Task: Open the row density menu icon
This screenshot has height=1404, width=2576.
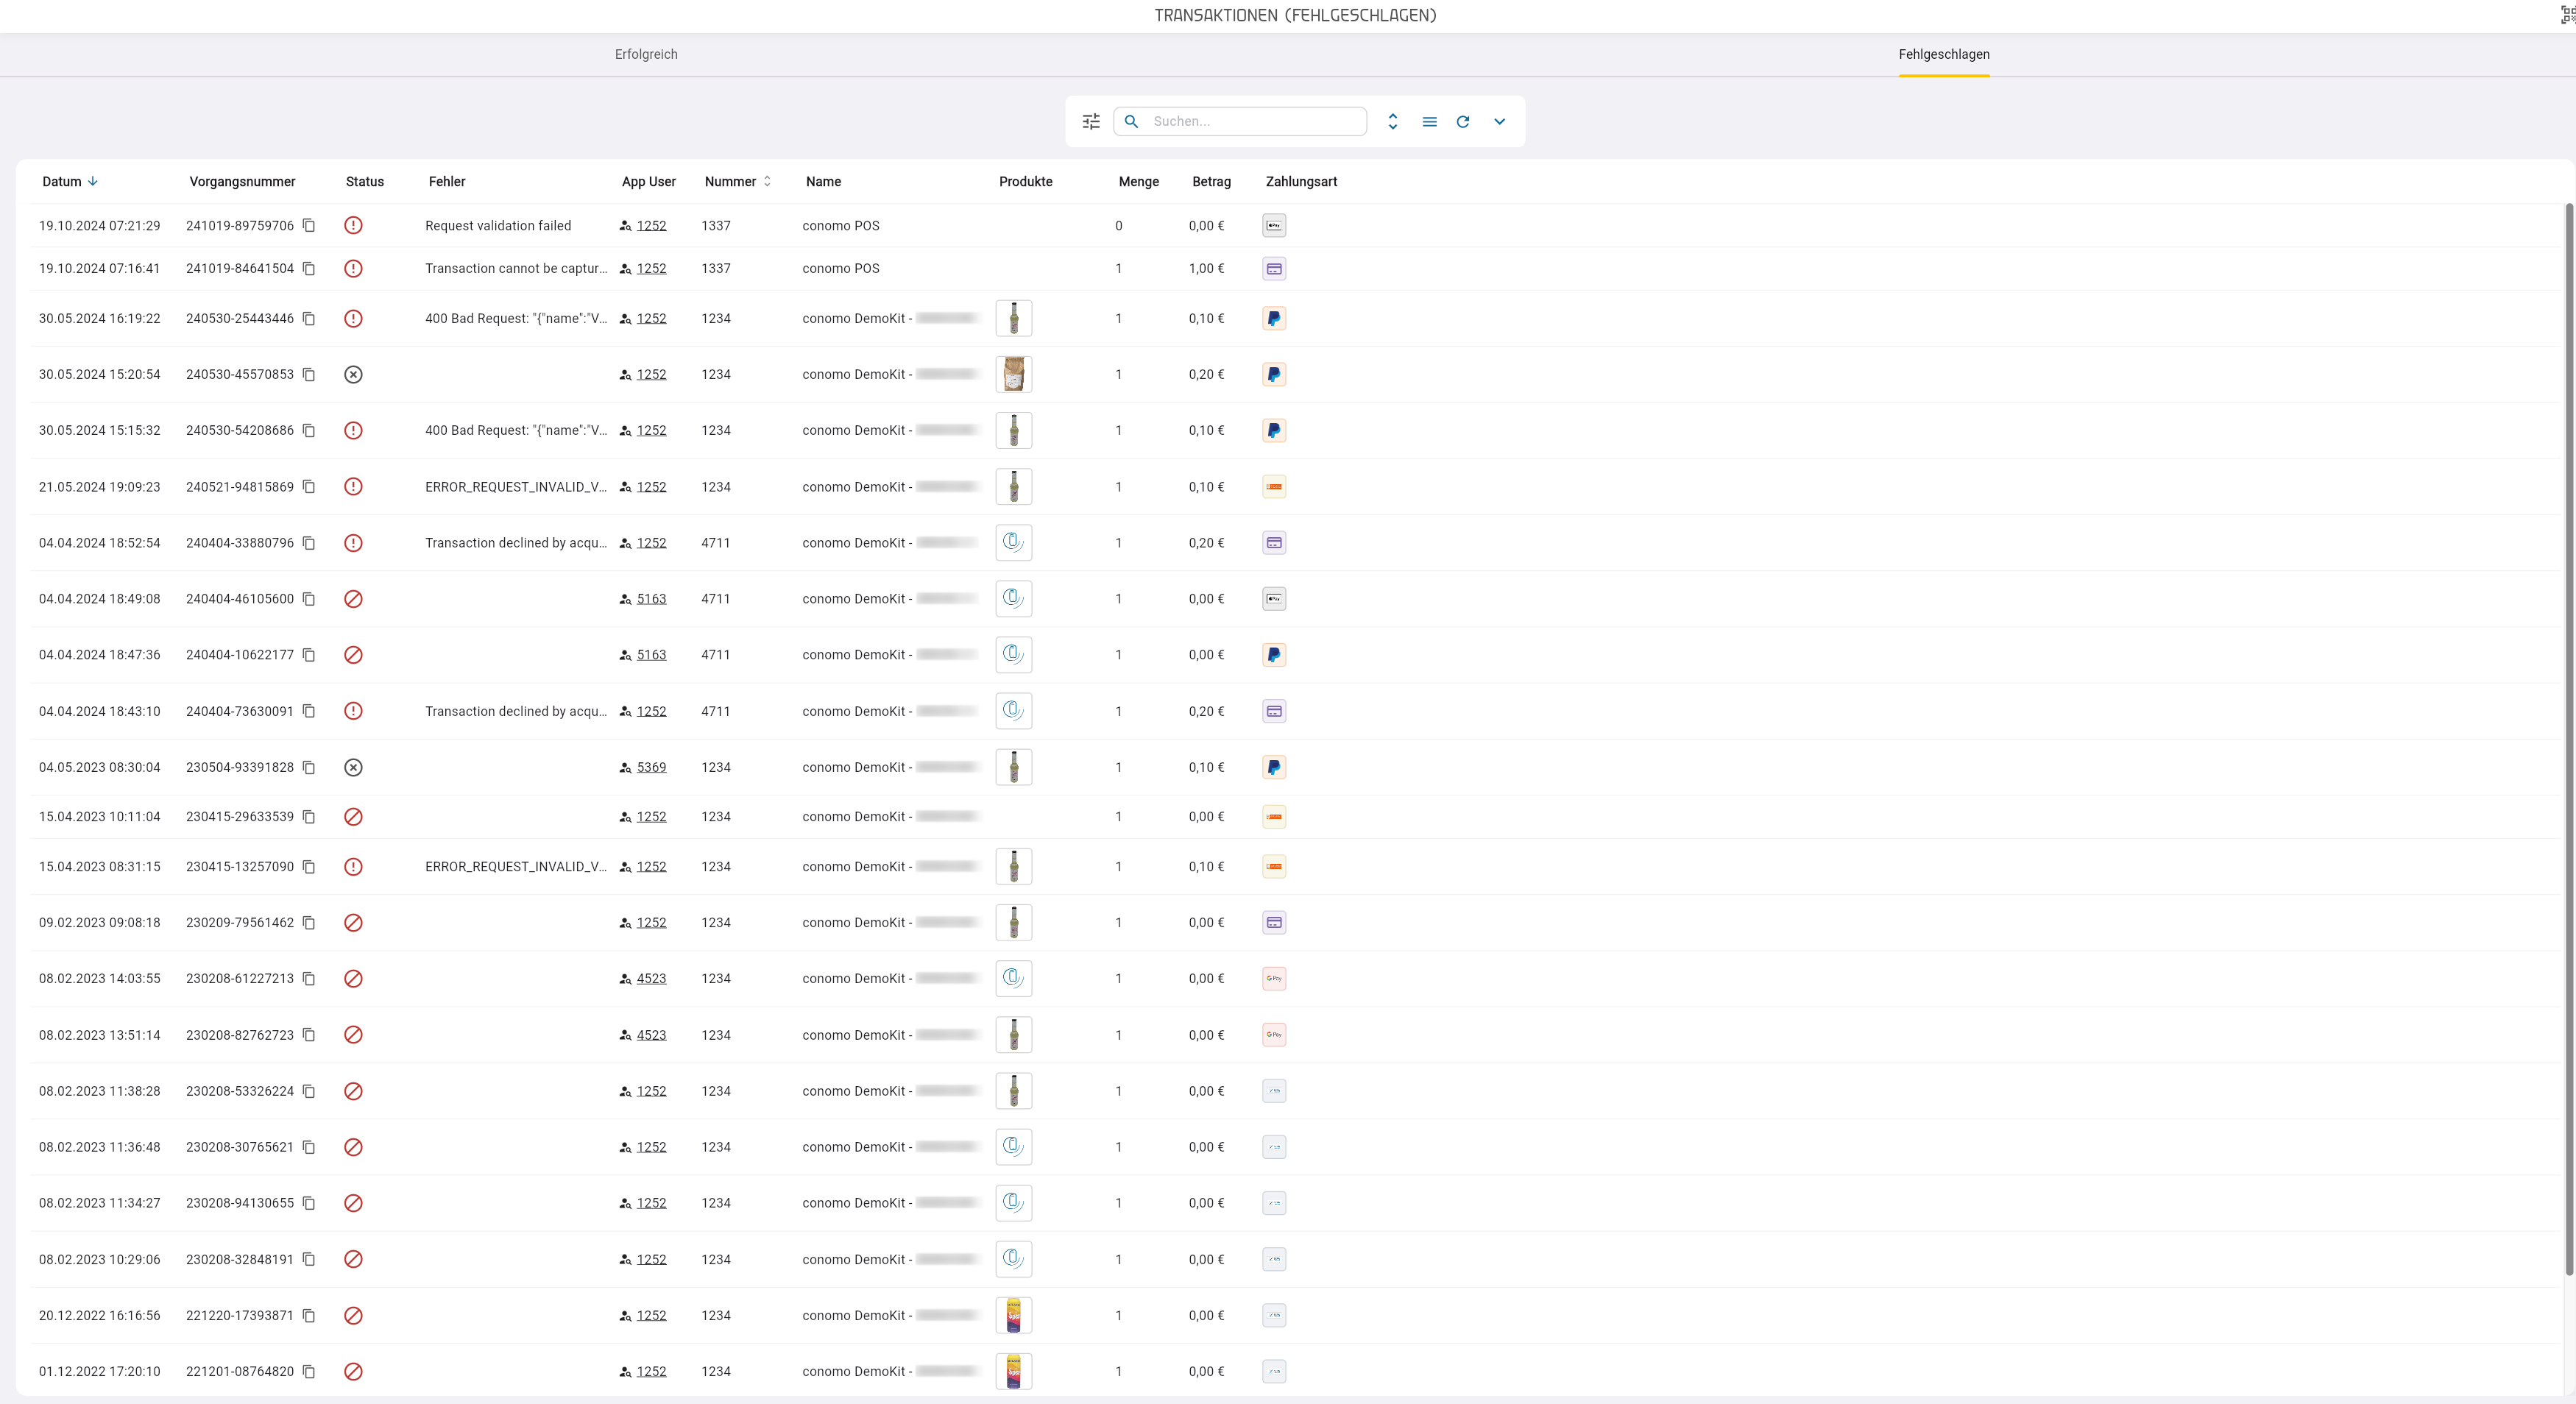Action: (x=1430, y=121)
